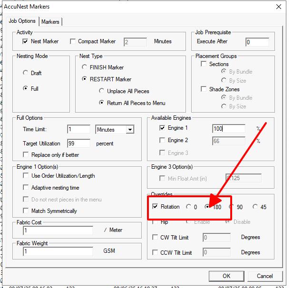Enable the Compact Marker checkbox

coord(73,42)
